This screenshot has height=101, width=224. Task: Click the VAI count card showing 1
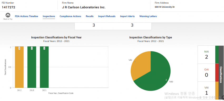pos(206,91)
